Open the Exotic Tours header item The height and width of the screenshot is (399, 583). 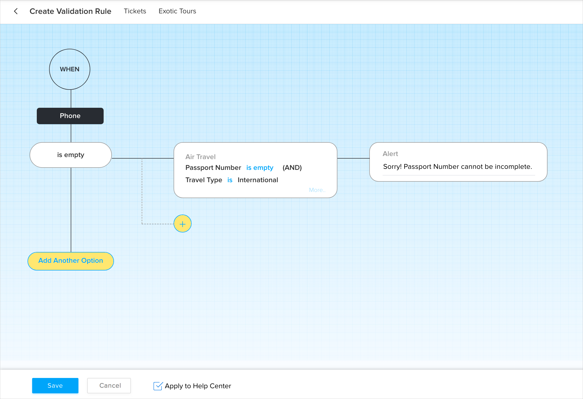[177, 11]
